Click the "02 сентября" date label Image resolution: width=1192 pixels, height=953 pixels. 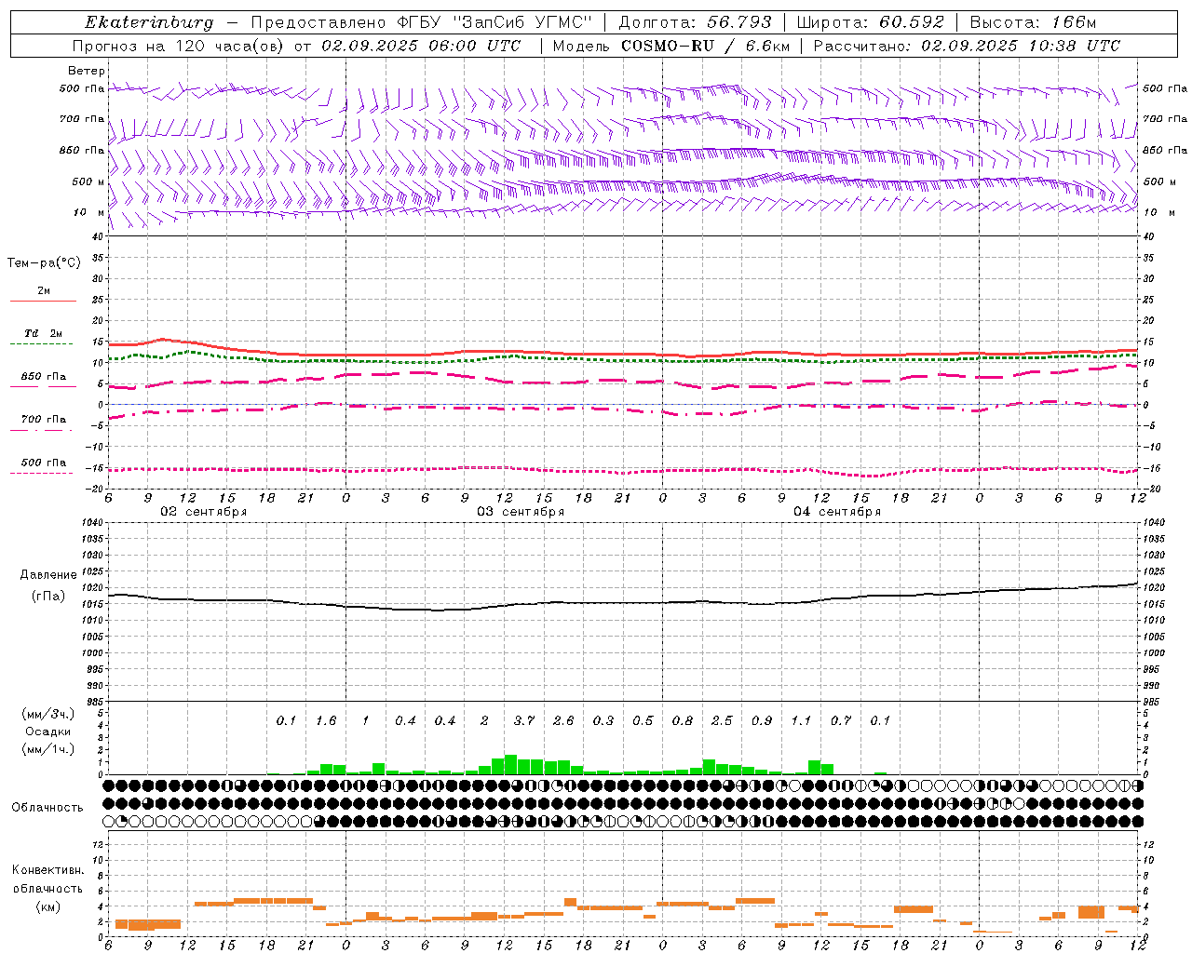(204, 512)
